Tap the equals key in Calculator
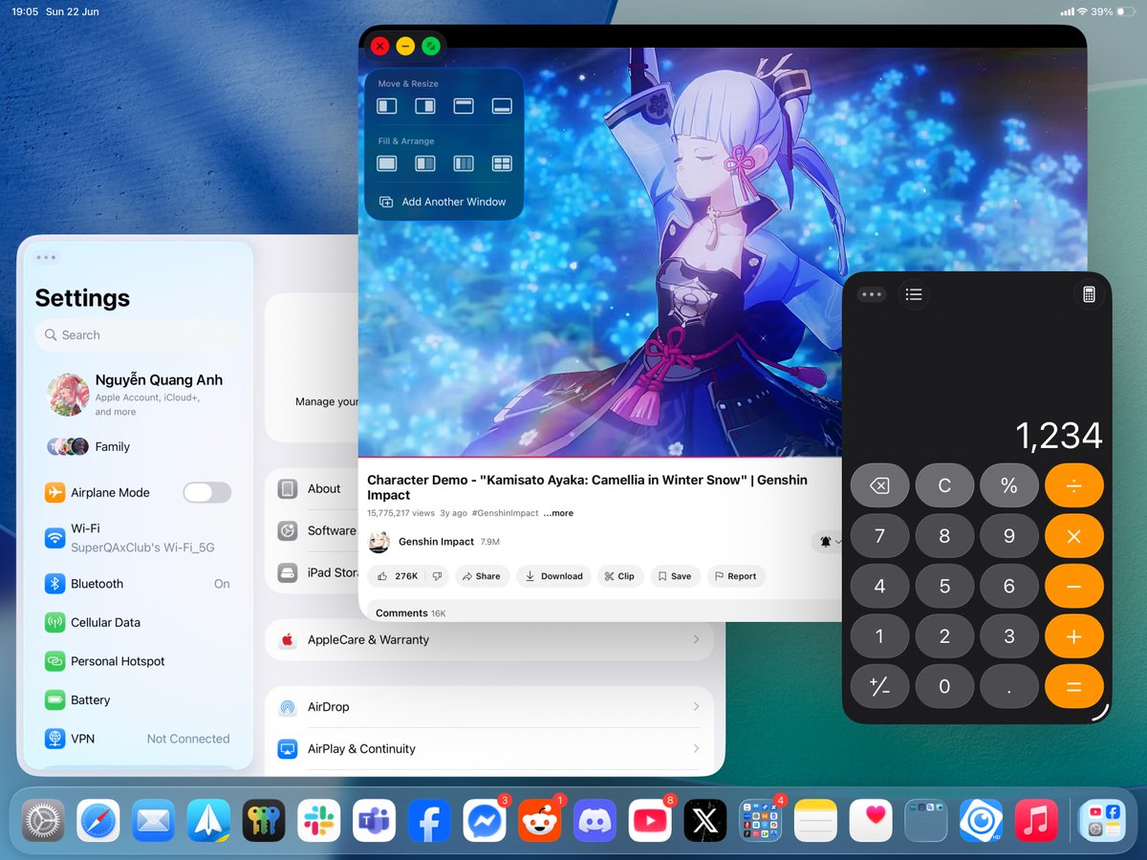 (1073, 686)
